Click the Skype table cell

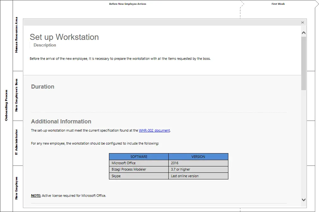point(139,176)
